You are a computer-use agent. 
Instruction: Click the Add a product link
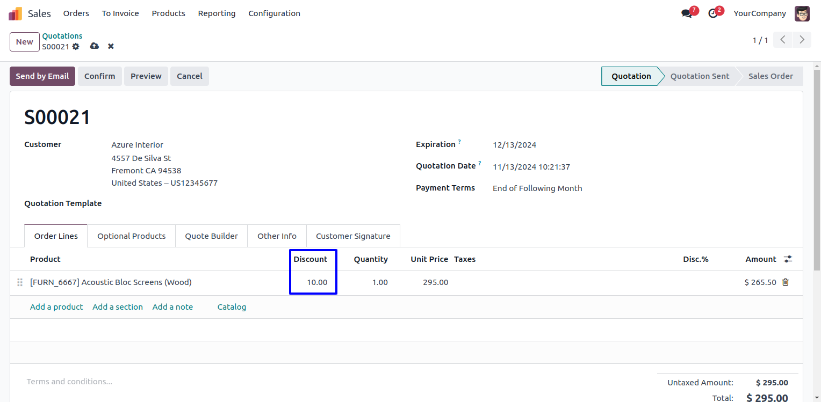[x=56, y=307]
